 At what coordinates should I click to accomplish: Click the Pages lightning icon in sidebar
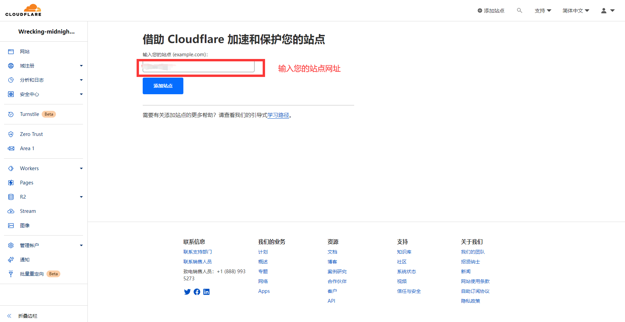11,183
